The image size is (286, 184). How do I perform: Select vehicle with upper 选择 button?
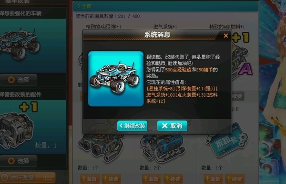(19, 80)
